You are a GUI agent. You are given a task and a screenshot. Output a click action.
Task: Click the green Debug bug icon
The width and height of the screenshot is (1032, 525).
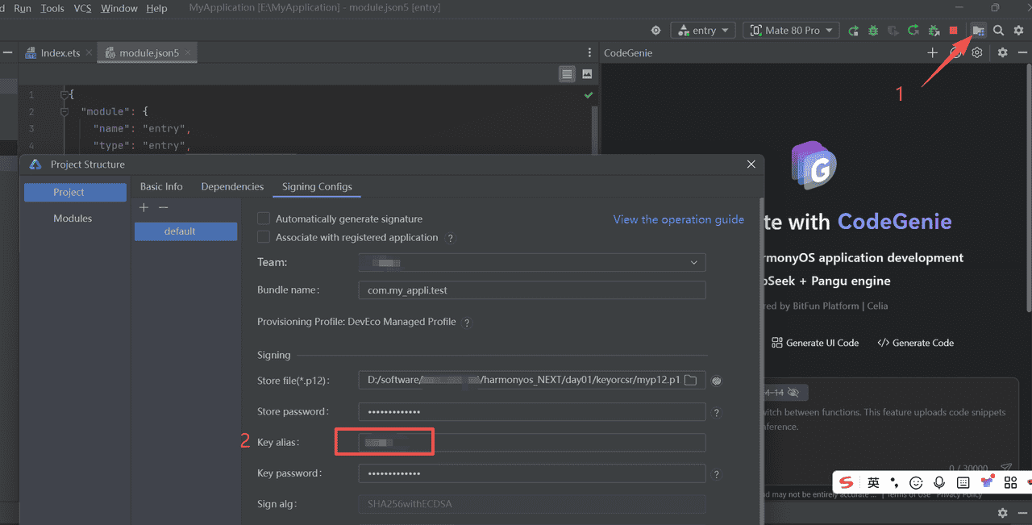click(x=873, y=31)
